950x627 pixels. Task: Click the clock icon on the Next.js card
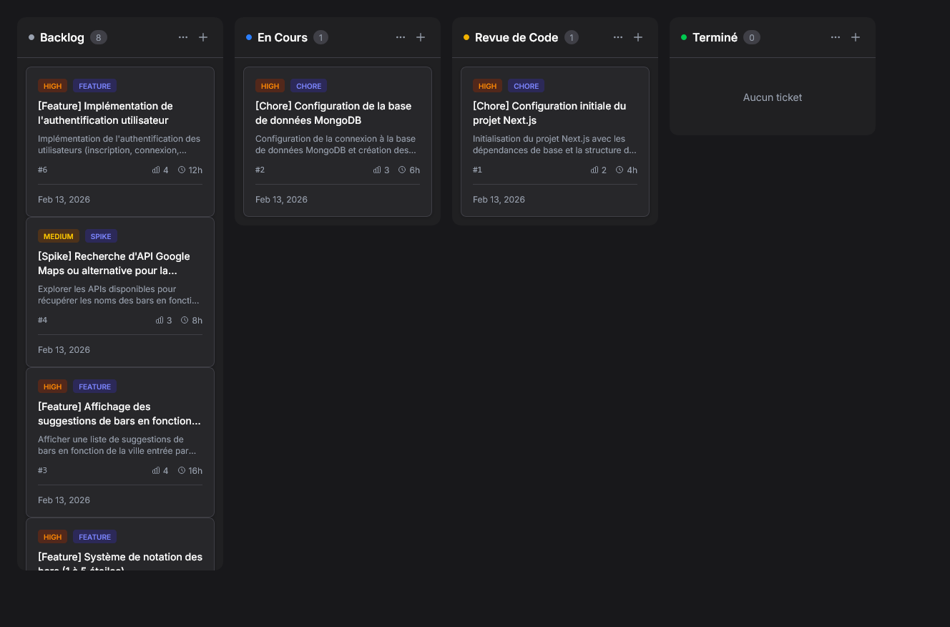[x=620, y=170]
